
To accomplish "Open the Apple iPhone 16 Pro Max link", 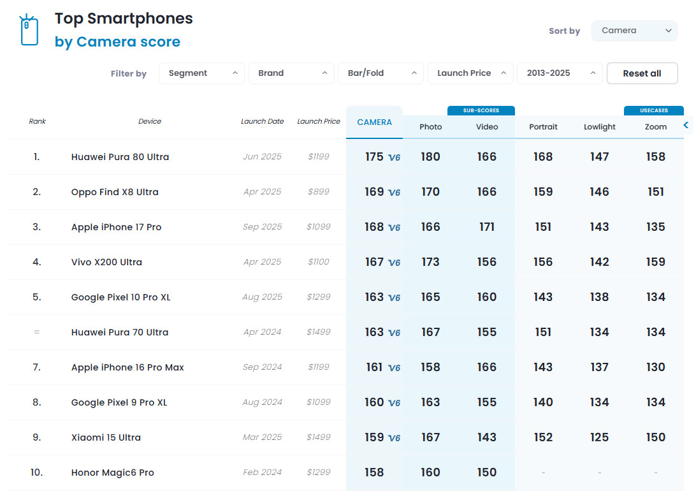I will point(127,367).
